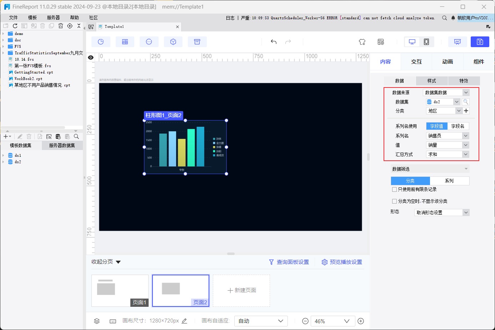Switch to the 动画 tab
This screenshot has width=495, height=330.
tap(447, 62)
